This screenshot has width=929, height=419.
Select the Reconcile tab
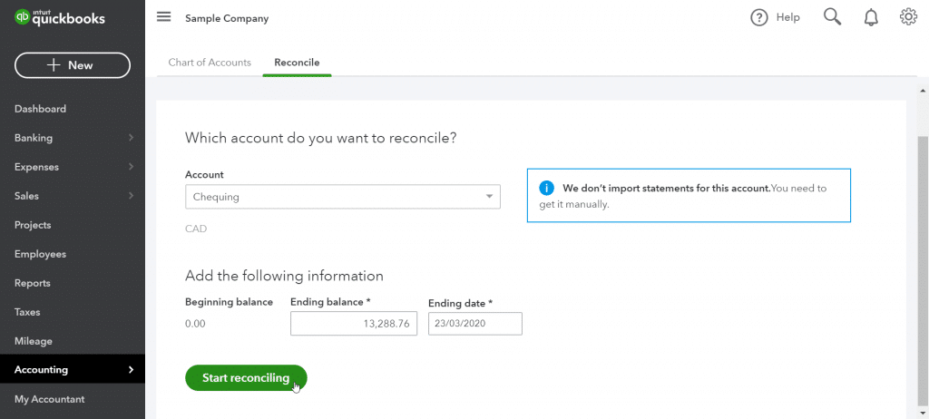pos(297,63)
